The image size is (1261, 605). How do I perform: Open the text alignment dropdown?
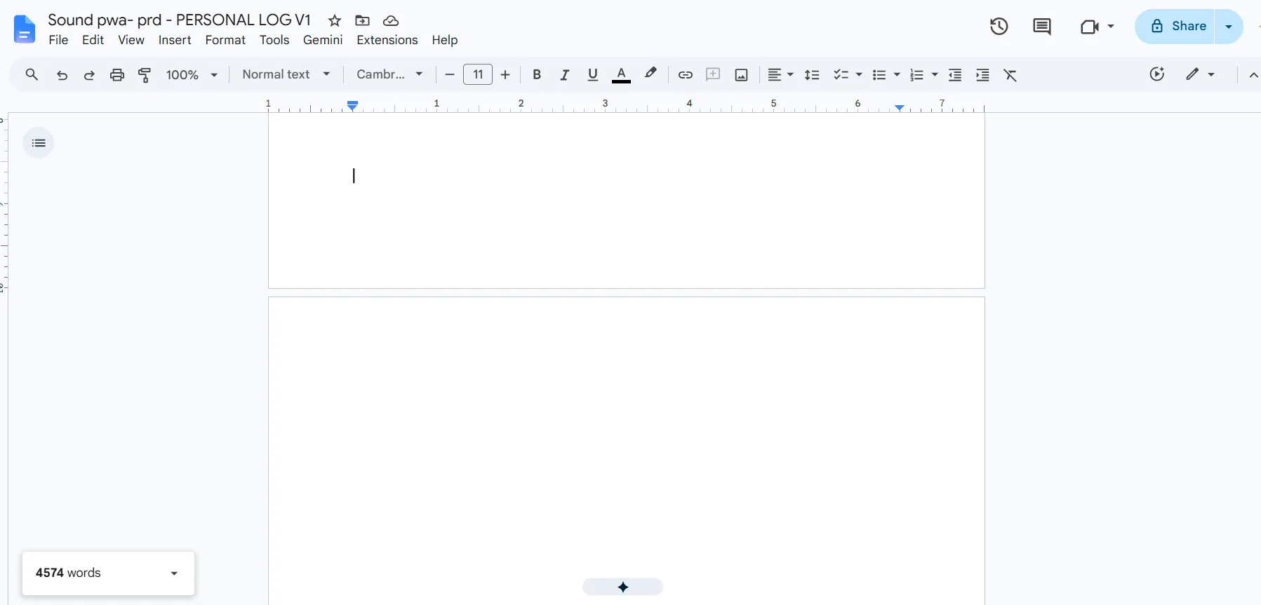click(x=780, y=75)
